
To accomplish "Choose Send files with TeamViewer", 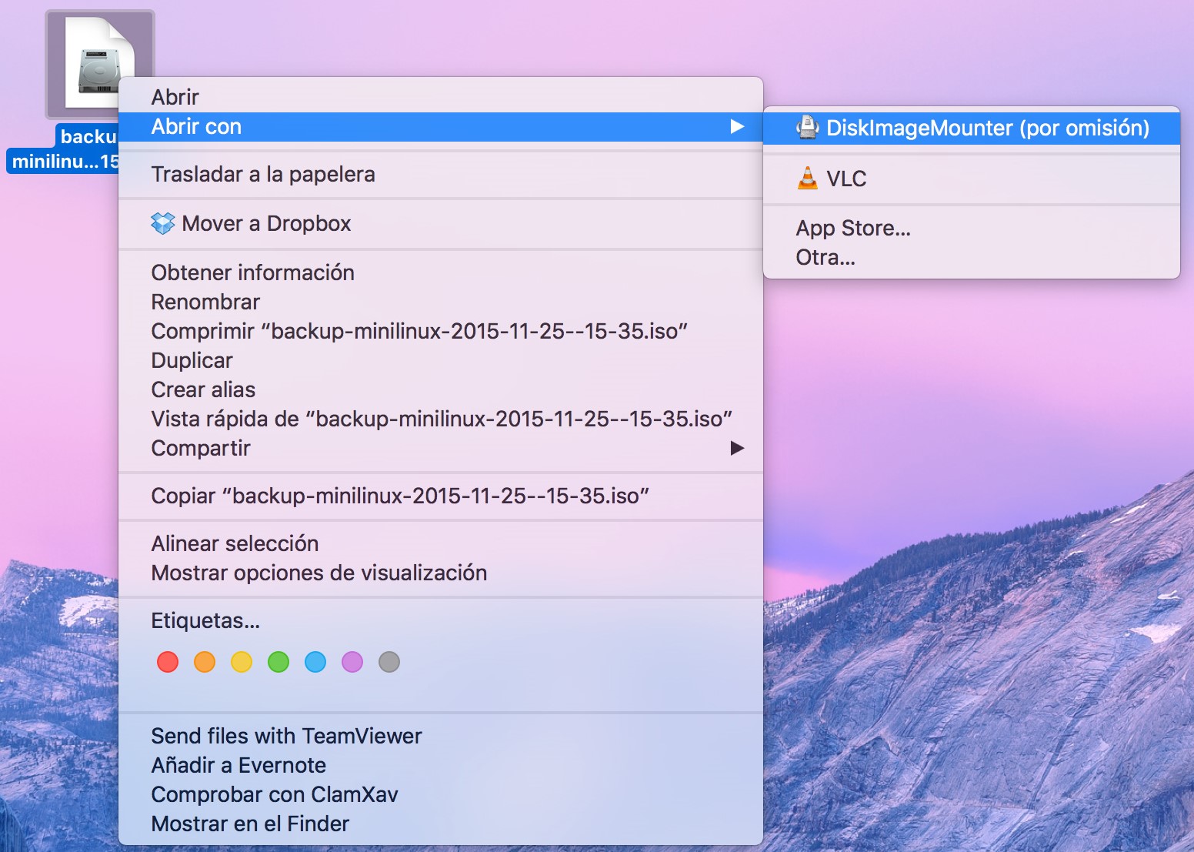I will [441, 736].
